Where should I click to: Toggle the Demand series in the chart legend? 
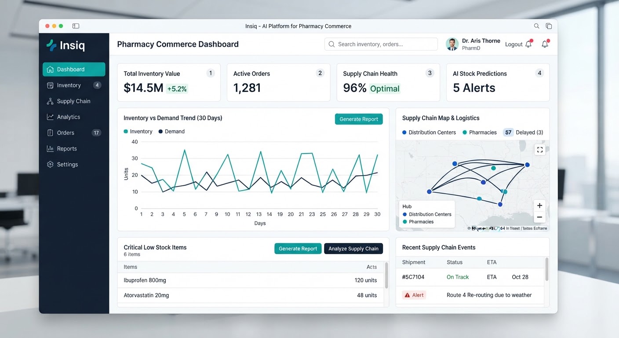point(171,132)
